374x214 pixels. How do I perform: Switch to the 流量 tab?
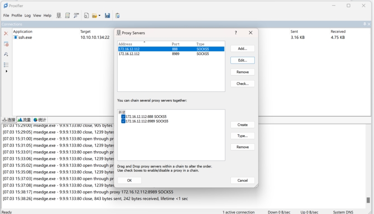[24, 119]
